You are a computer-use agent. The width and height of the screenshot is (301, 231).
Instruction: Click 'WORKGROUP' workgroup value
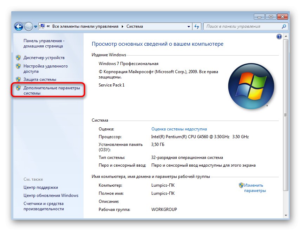tap(164, 210)
